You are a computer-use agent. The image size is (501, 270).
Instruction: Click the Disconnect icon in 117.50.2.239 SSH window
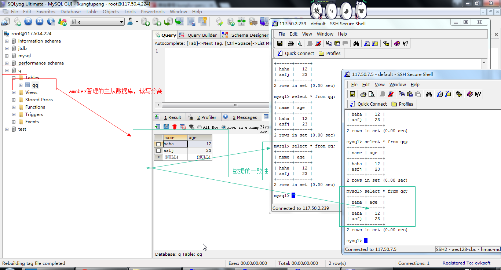tap(318, 43)
